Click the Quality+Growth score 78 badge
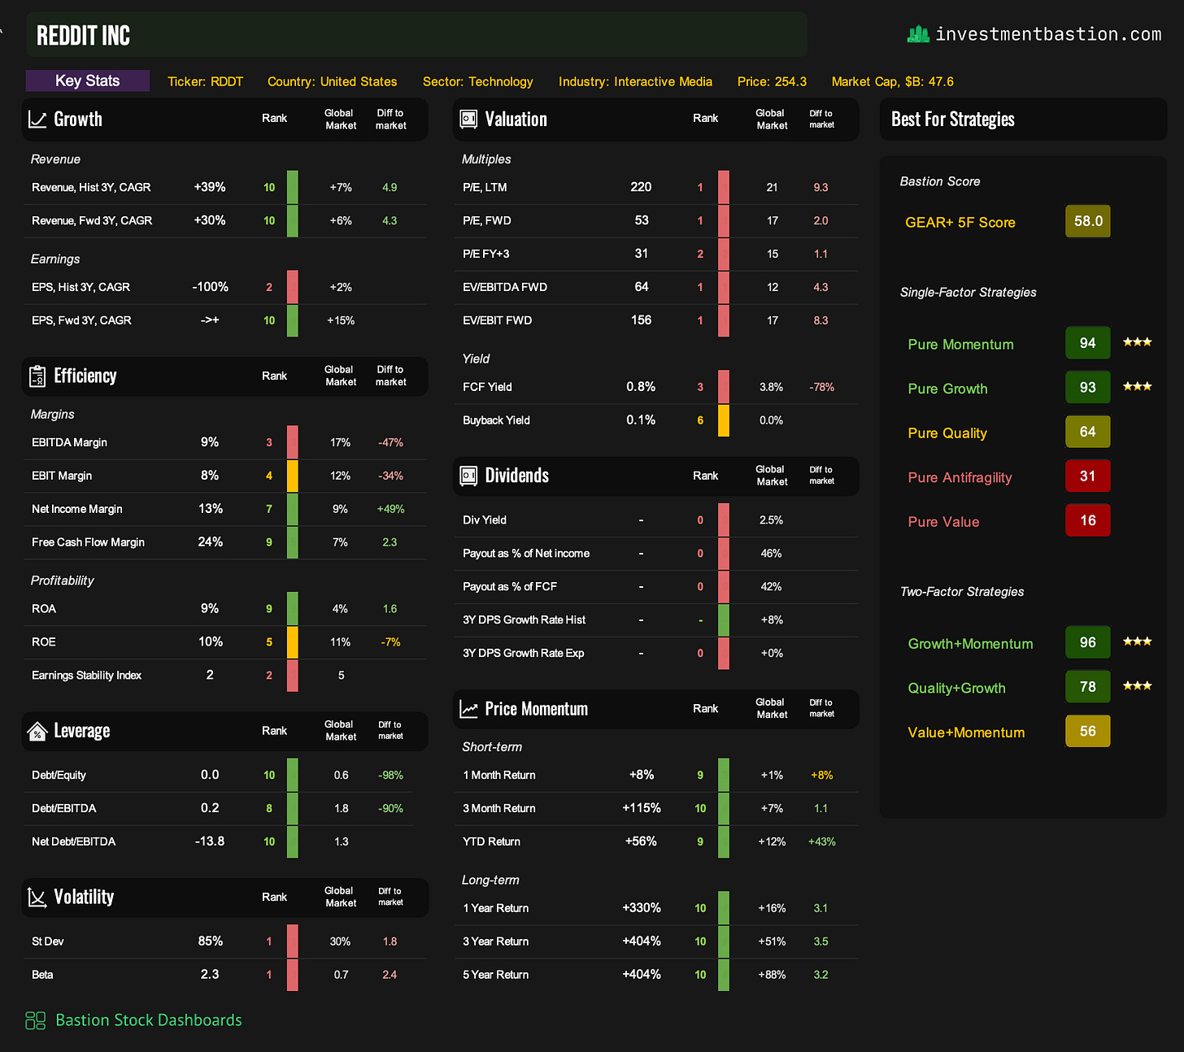This screenshot has width=1184, height=1052. [1088, 687]
